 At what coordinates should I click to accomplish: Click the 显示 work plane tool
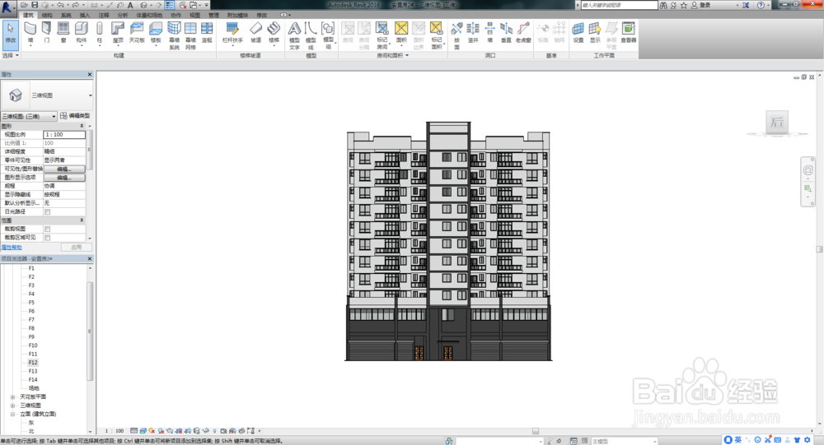pyautogui.click(x=594, y=33)
